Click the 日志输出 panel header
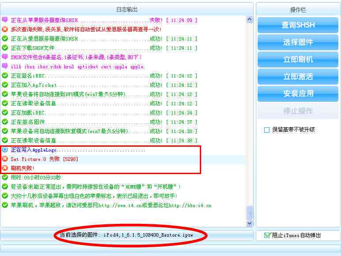This screenshot has height=256, width=341. coord(127,10)
